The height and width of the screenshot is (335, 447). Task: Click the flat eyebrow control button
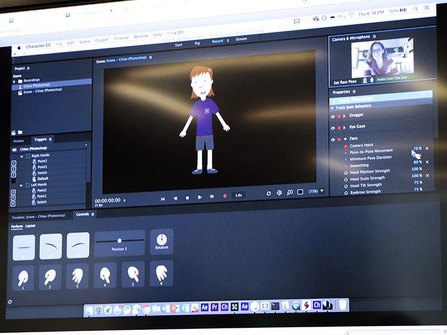pos(24,247)
